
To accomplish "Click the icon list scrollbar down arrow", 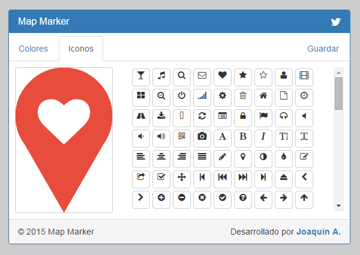I will point(338,206).
